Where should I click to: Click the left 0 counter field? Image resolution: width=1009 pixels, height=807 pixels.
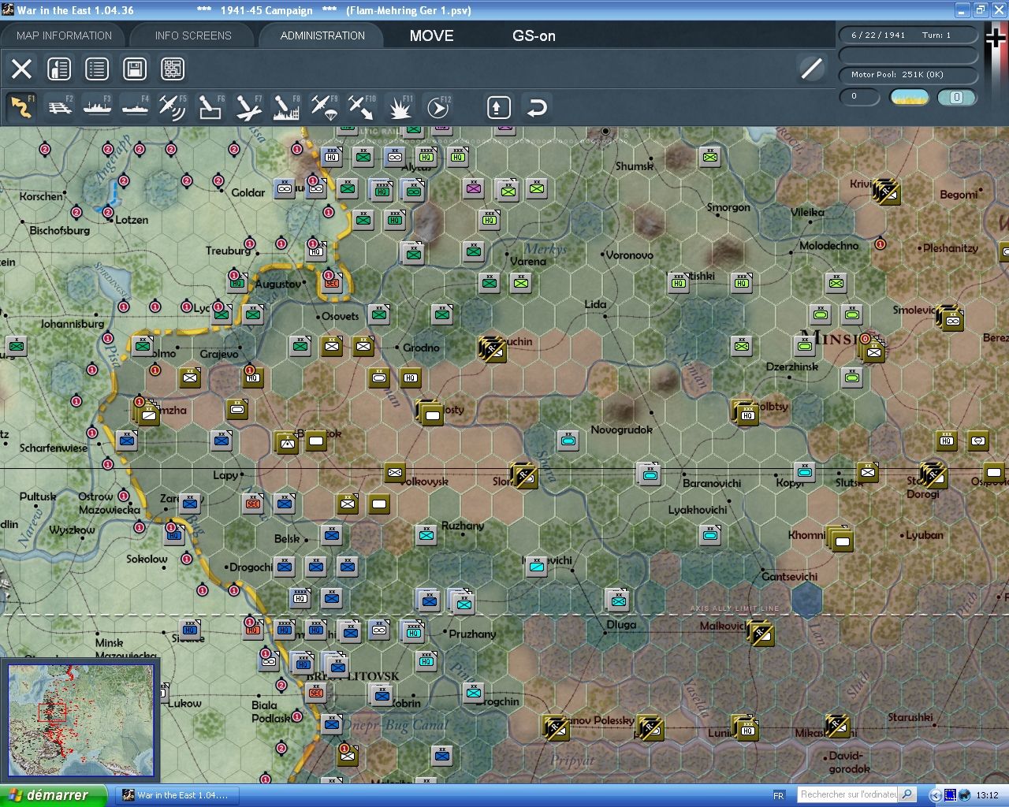pos(859,97)
